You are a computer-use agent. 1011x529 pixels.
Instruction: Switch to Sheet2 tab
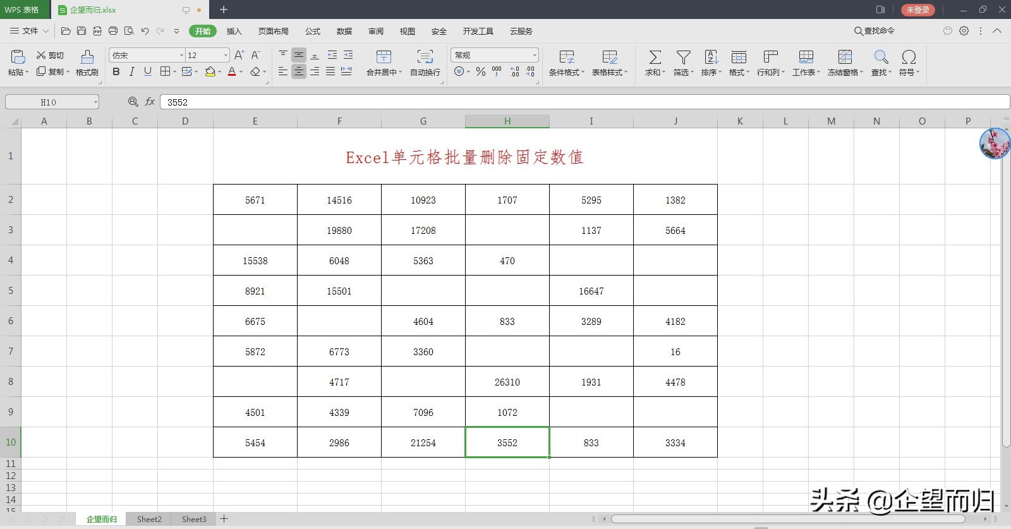(149, 519)
